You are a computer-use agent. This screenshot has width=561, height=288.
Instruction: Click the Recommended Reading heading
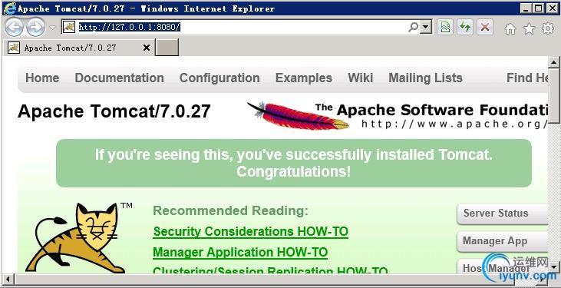(x=230, y=210)
